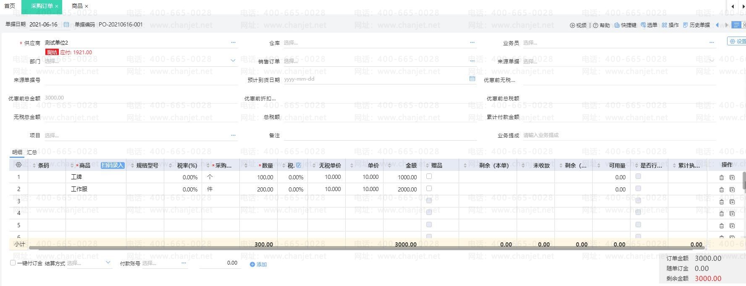The image size is (746, 286).
Task: Open table column settings gear icon
Action: click(18, 165)
